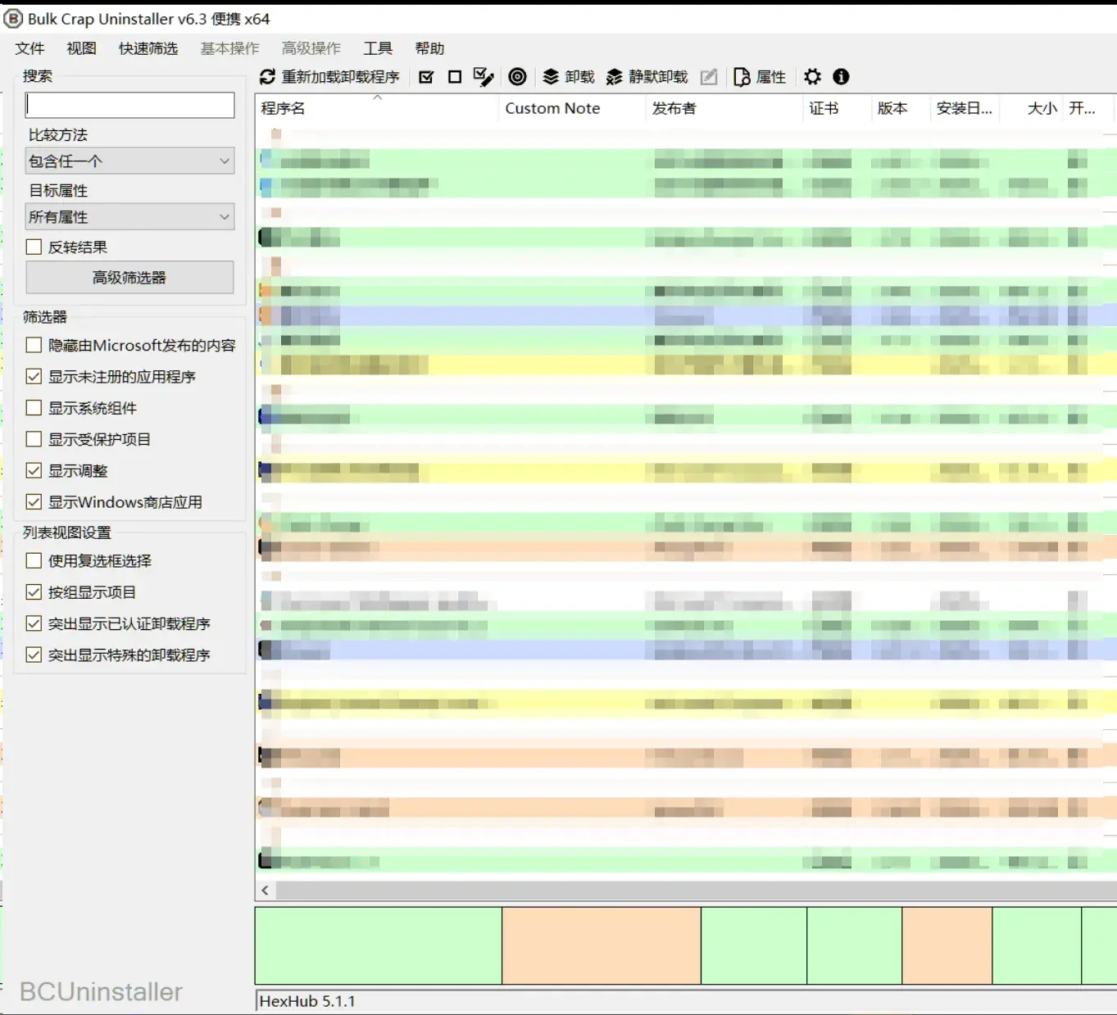Toggle 突出显示已认证卸载程序 checkbox
The image size is (1117, 1015).
pos(34,623)
